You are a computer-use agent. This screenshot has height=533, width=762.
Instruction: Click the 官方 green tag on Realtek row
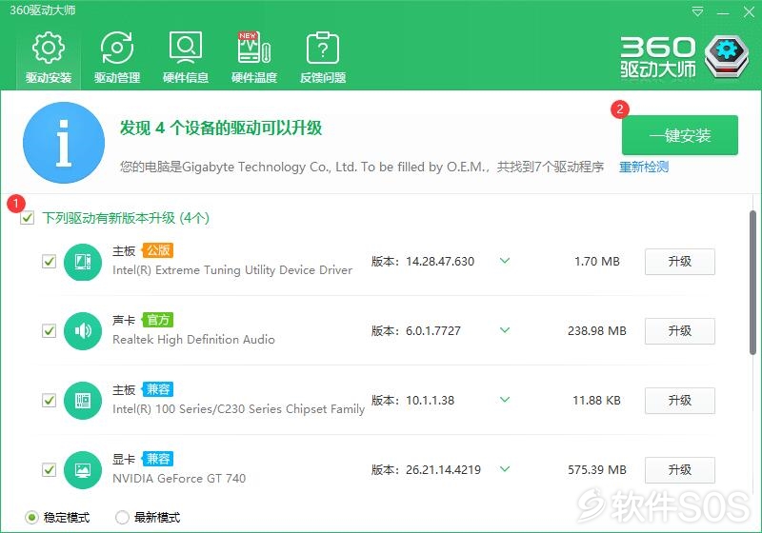(158, 320)
